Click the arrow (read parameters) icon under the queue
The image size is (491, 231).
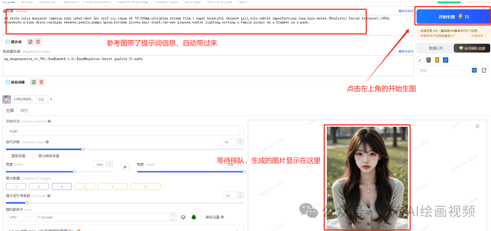420,60
